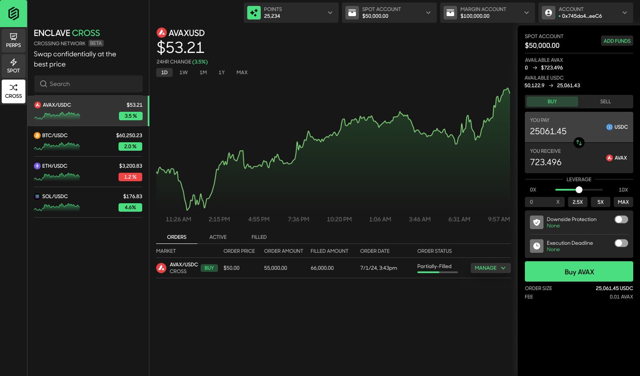Screen dimensions: 640x376
Task: Click the Downside Protection shield icon
Action: 537,222
